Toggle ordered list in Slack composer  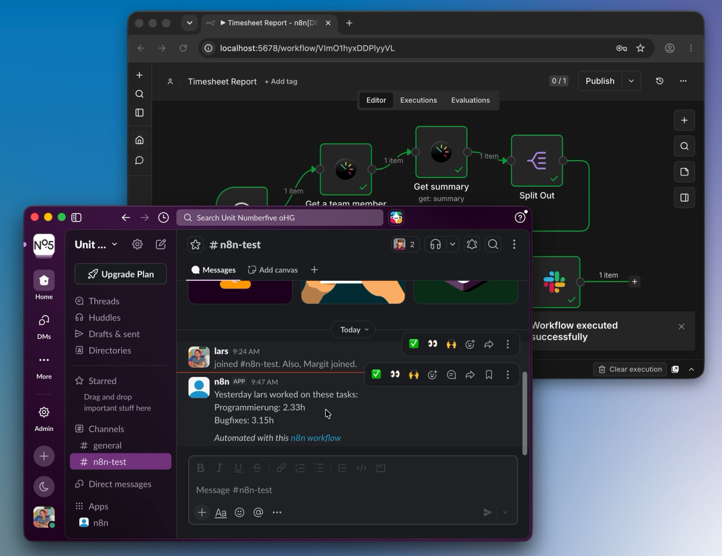point(300,468)
